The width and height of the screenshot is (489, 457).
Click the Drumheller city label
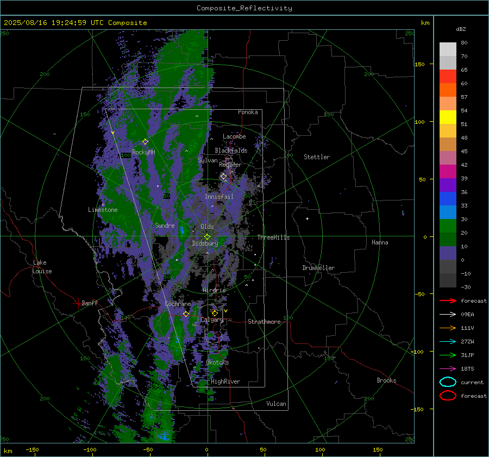coord(318,268)
